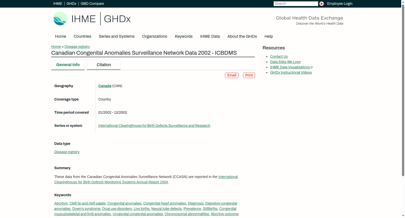Select the General Info tab

[68, 65]
